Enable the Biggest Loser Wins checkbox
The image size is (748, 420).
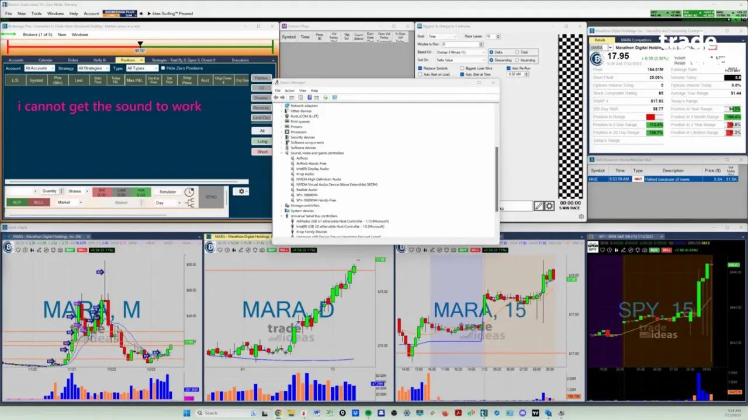tap(462, 68)
